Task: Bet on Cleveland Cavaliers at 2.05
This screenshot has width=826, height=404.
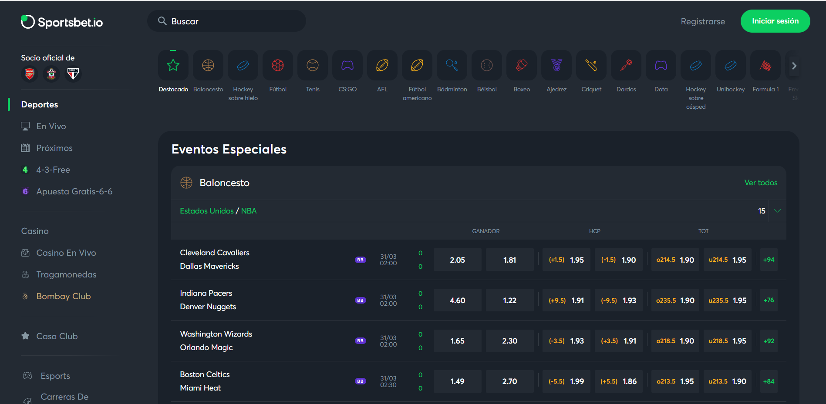Action: click(457, 260)
